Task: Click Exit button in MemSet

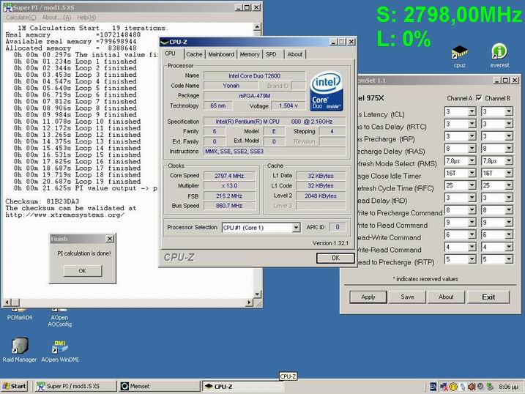Action: [x=488, y=297]
